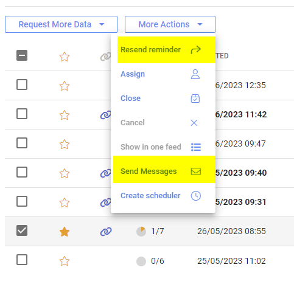Star the 25/05/2023 11:02 row
The image size is (294, 287).
[65, 261]
